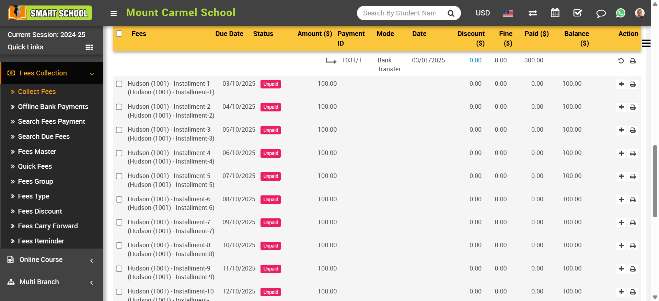Check the Installment-7 row checkbox
Image resolution: width=659 pixels, height=301 pixels.
click(119, 222)
